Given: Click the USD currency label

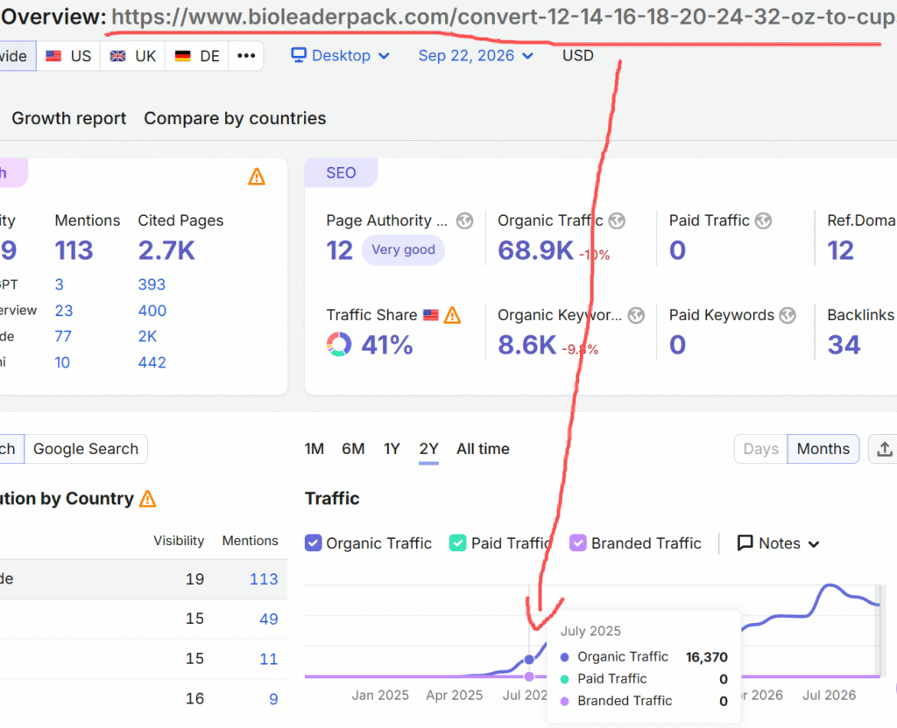Looking at the screenshot, I should coord(578,55).
